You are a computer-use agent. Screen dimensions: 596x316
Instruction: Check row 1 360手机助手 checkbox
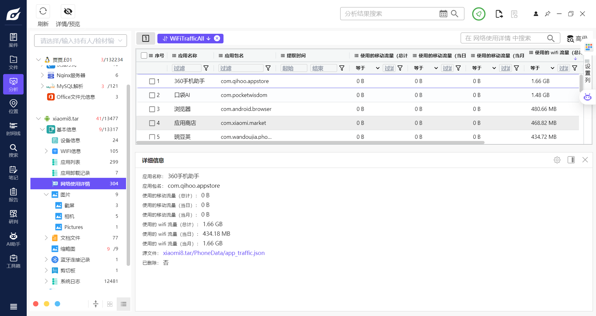pos(152,81)
